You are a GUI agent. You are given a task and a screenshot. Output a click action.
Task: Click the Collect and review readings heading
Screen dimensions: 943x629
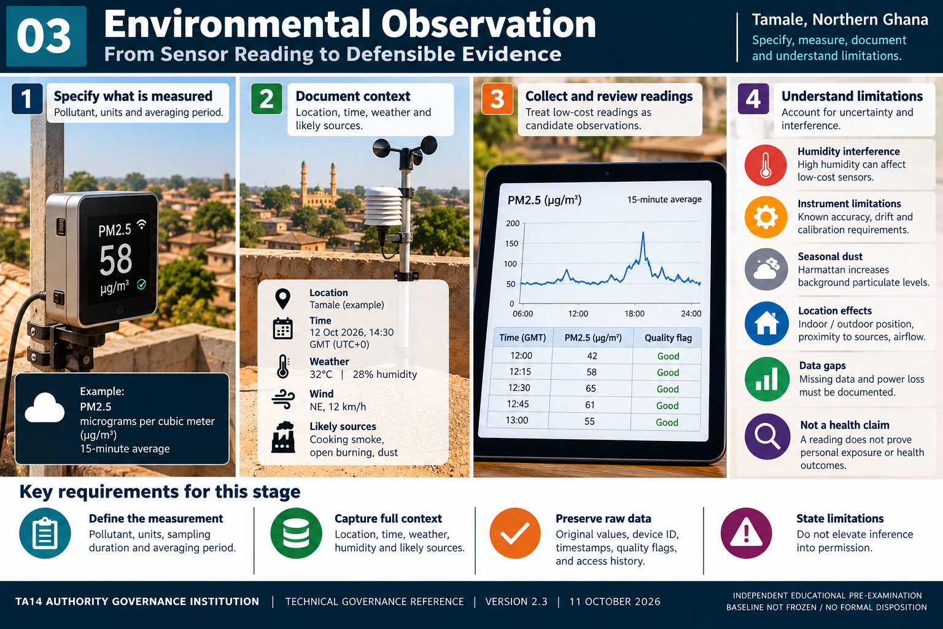(x=609, y=96)
